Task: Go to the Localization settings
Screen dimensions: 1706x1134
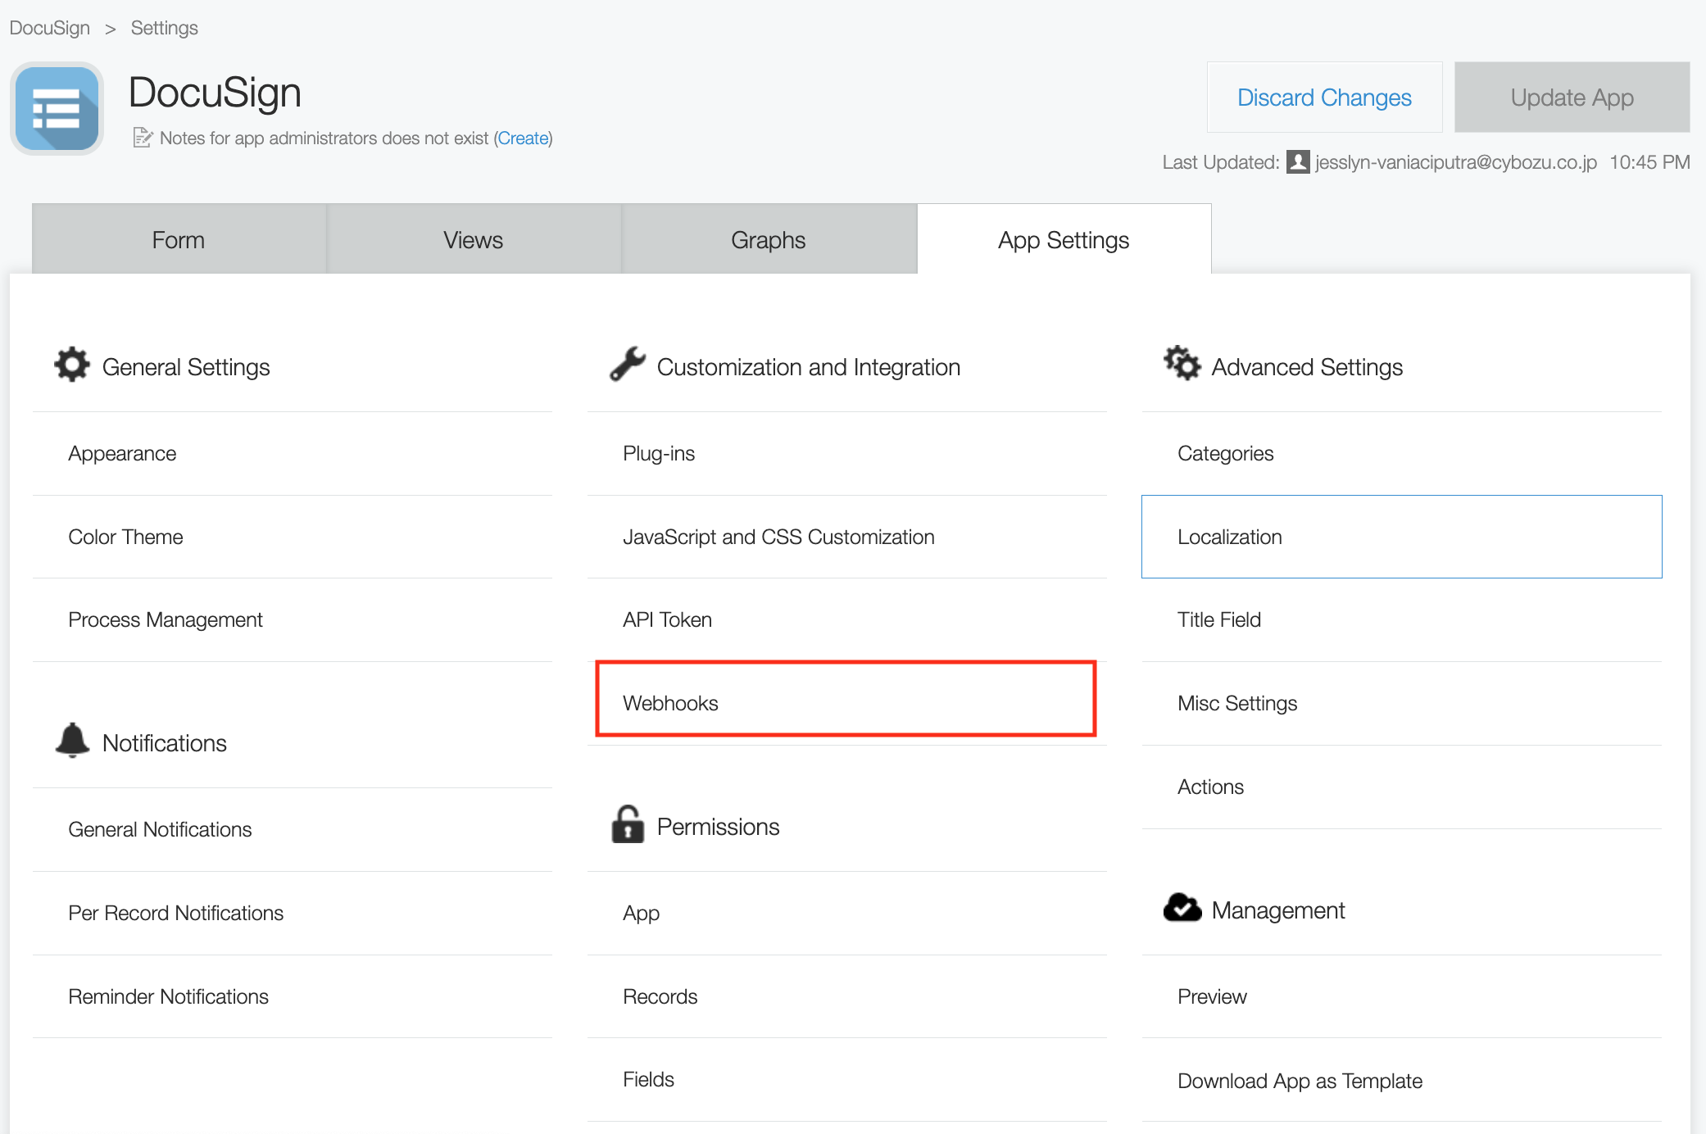Action: (1229, 537)
